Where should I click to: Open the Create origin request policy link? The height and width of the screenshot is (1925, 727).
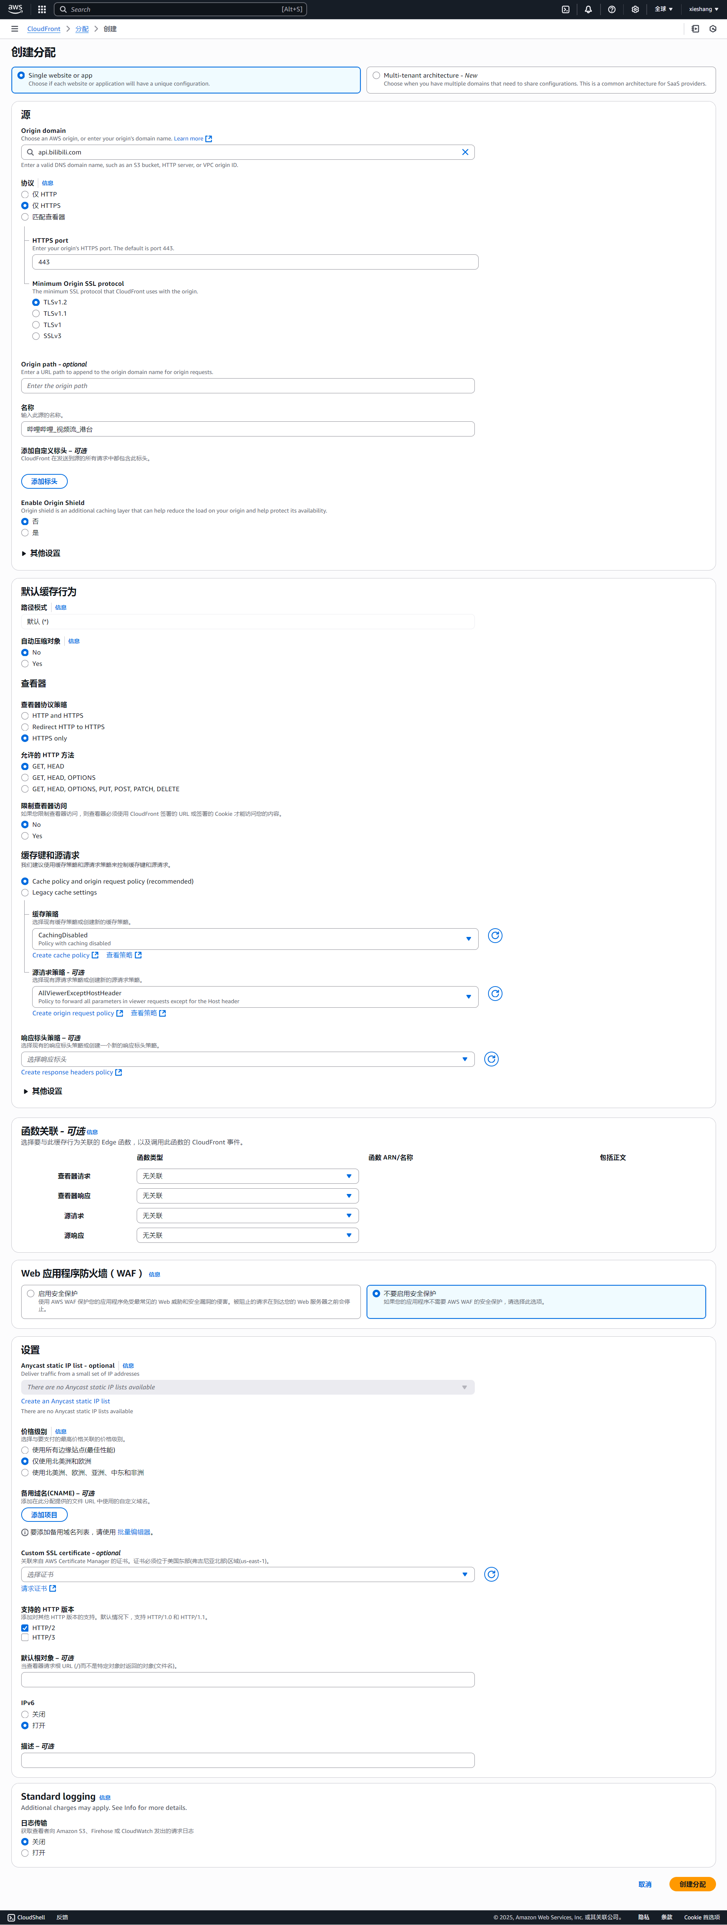tap(73, 1013)
